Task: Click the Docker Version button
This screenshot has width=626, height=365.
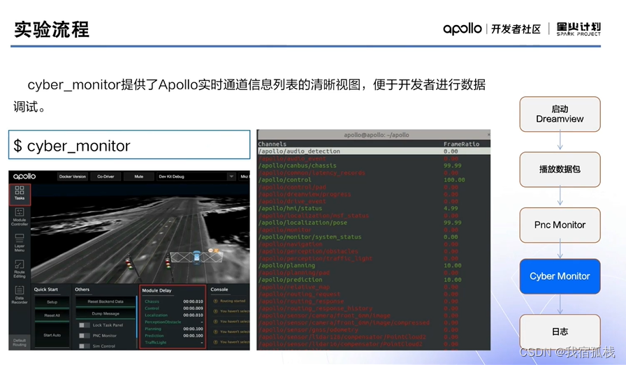Action: 72,177
